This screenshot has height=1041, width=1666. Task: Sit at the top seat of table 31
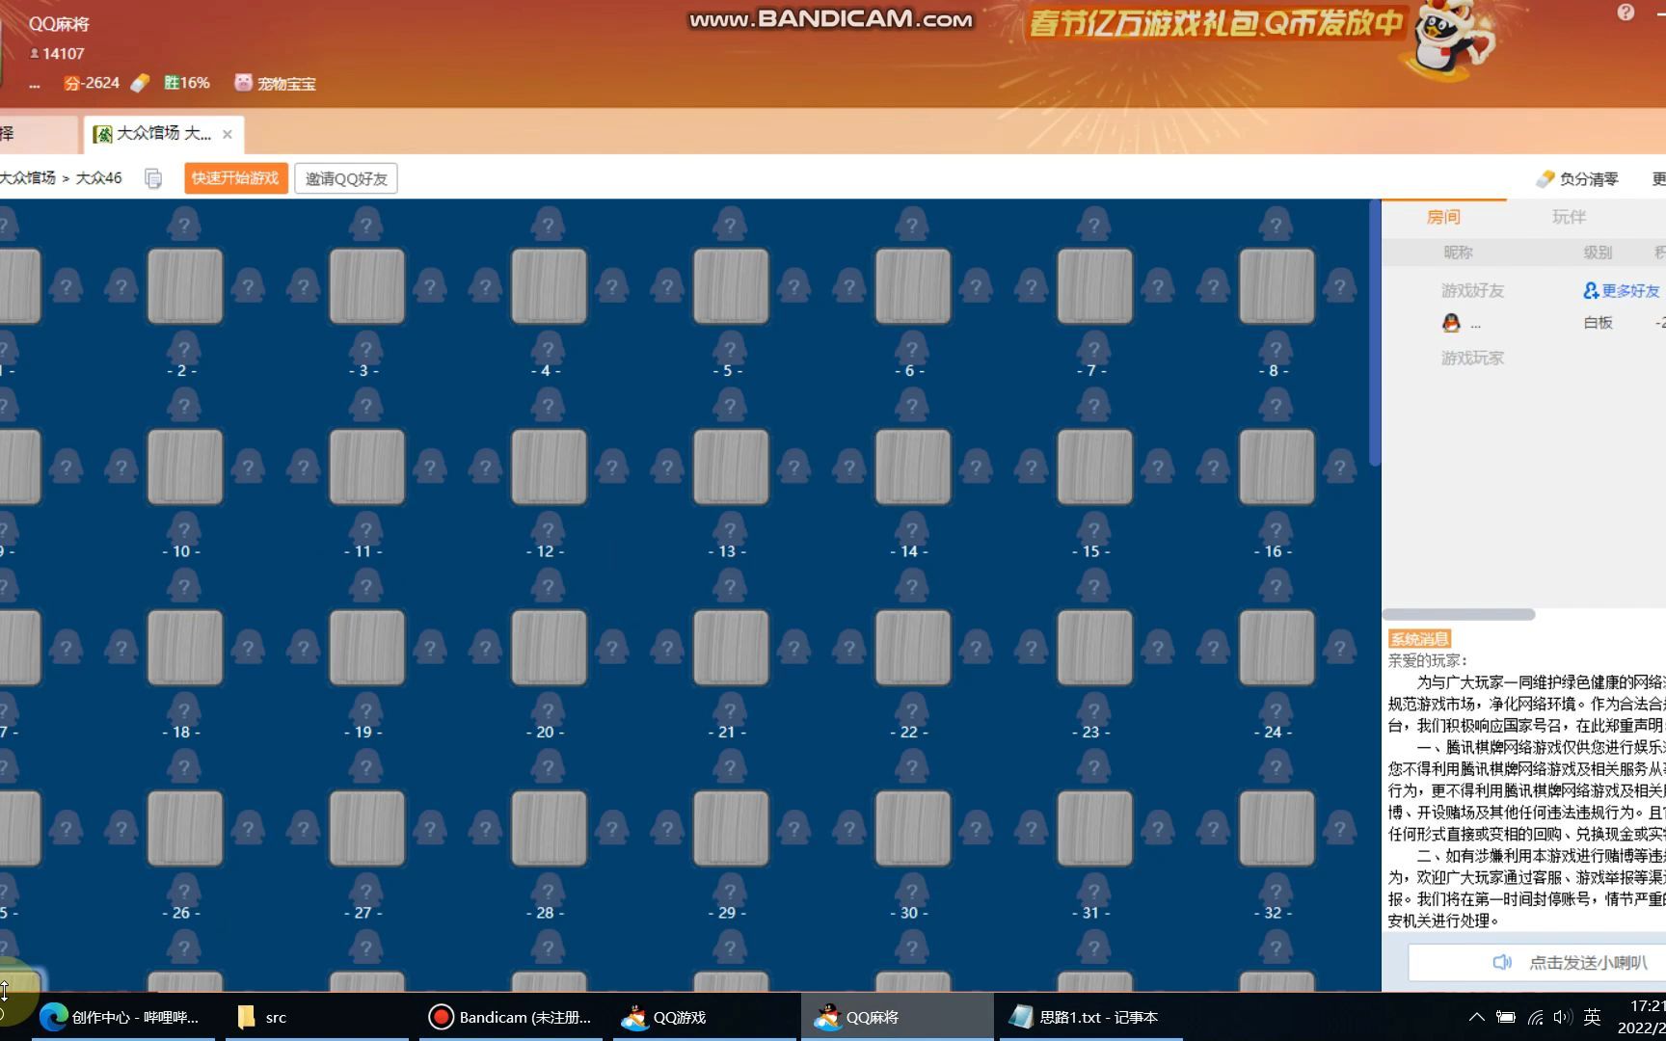[1093, 768]
